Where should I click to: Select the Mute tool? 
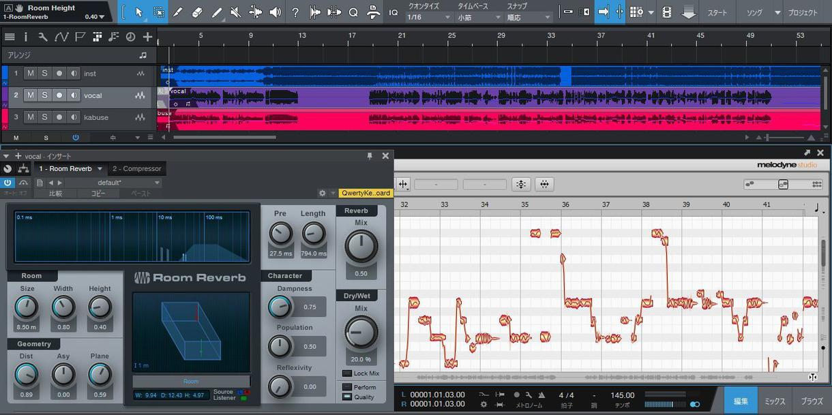236,12
